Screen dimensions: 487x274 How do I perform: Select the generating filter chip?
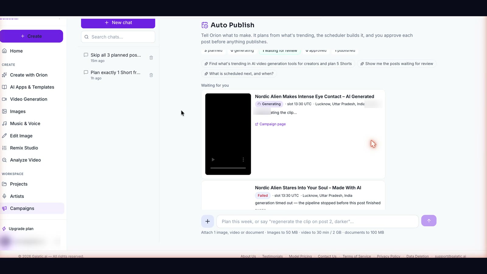pyautogui.click(x=242, y=51)
